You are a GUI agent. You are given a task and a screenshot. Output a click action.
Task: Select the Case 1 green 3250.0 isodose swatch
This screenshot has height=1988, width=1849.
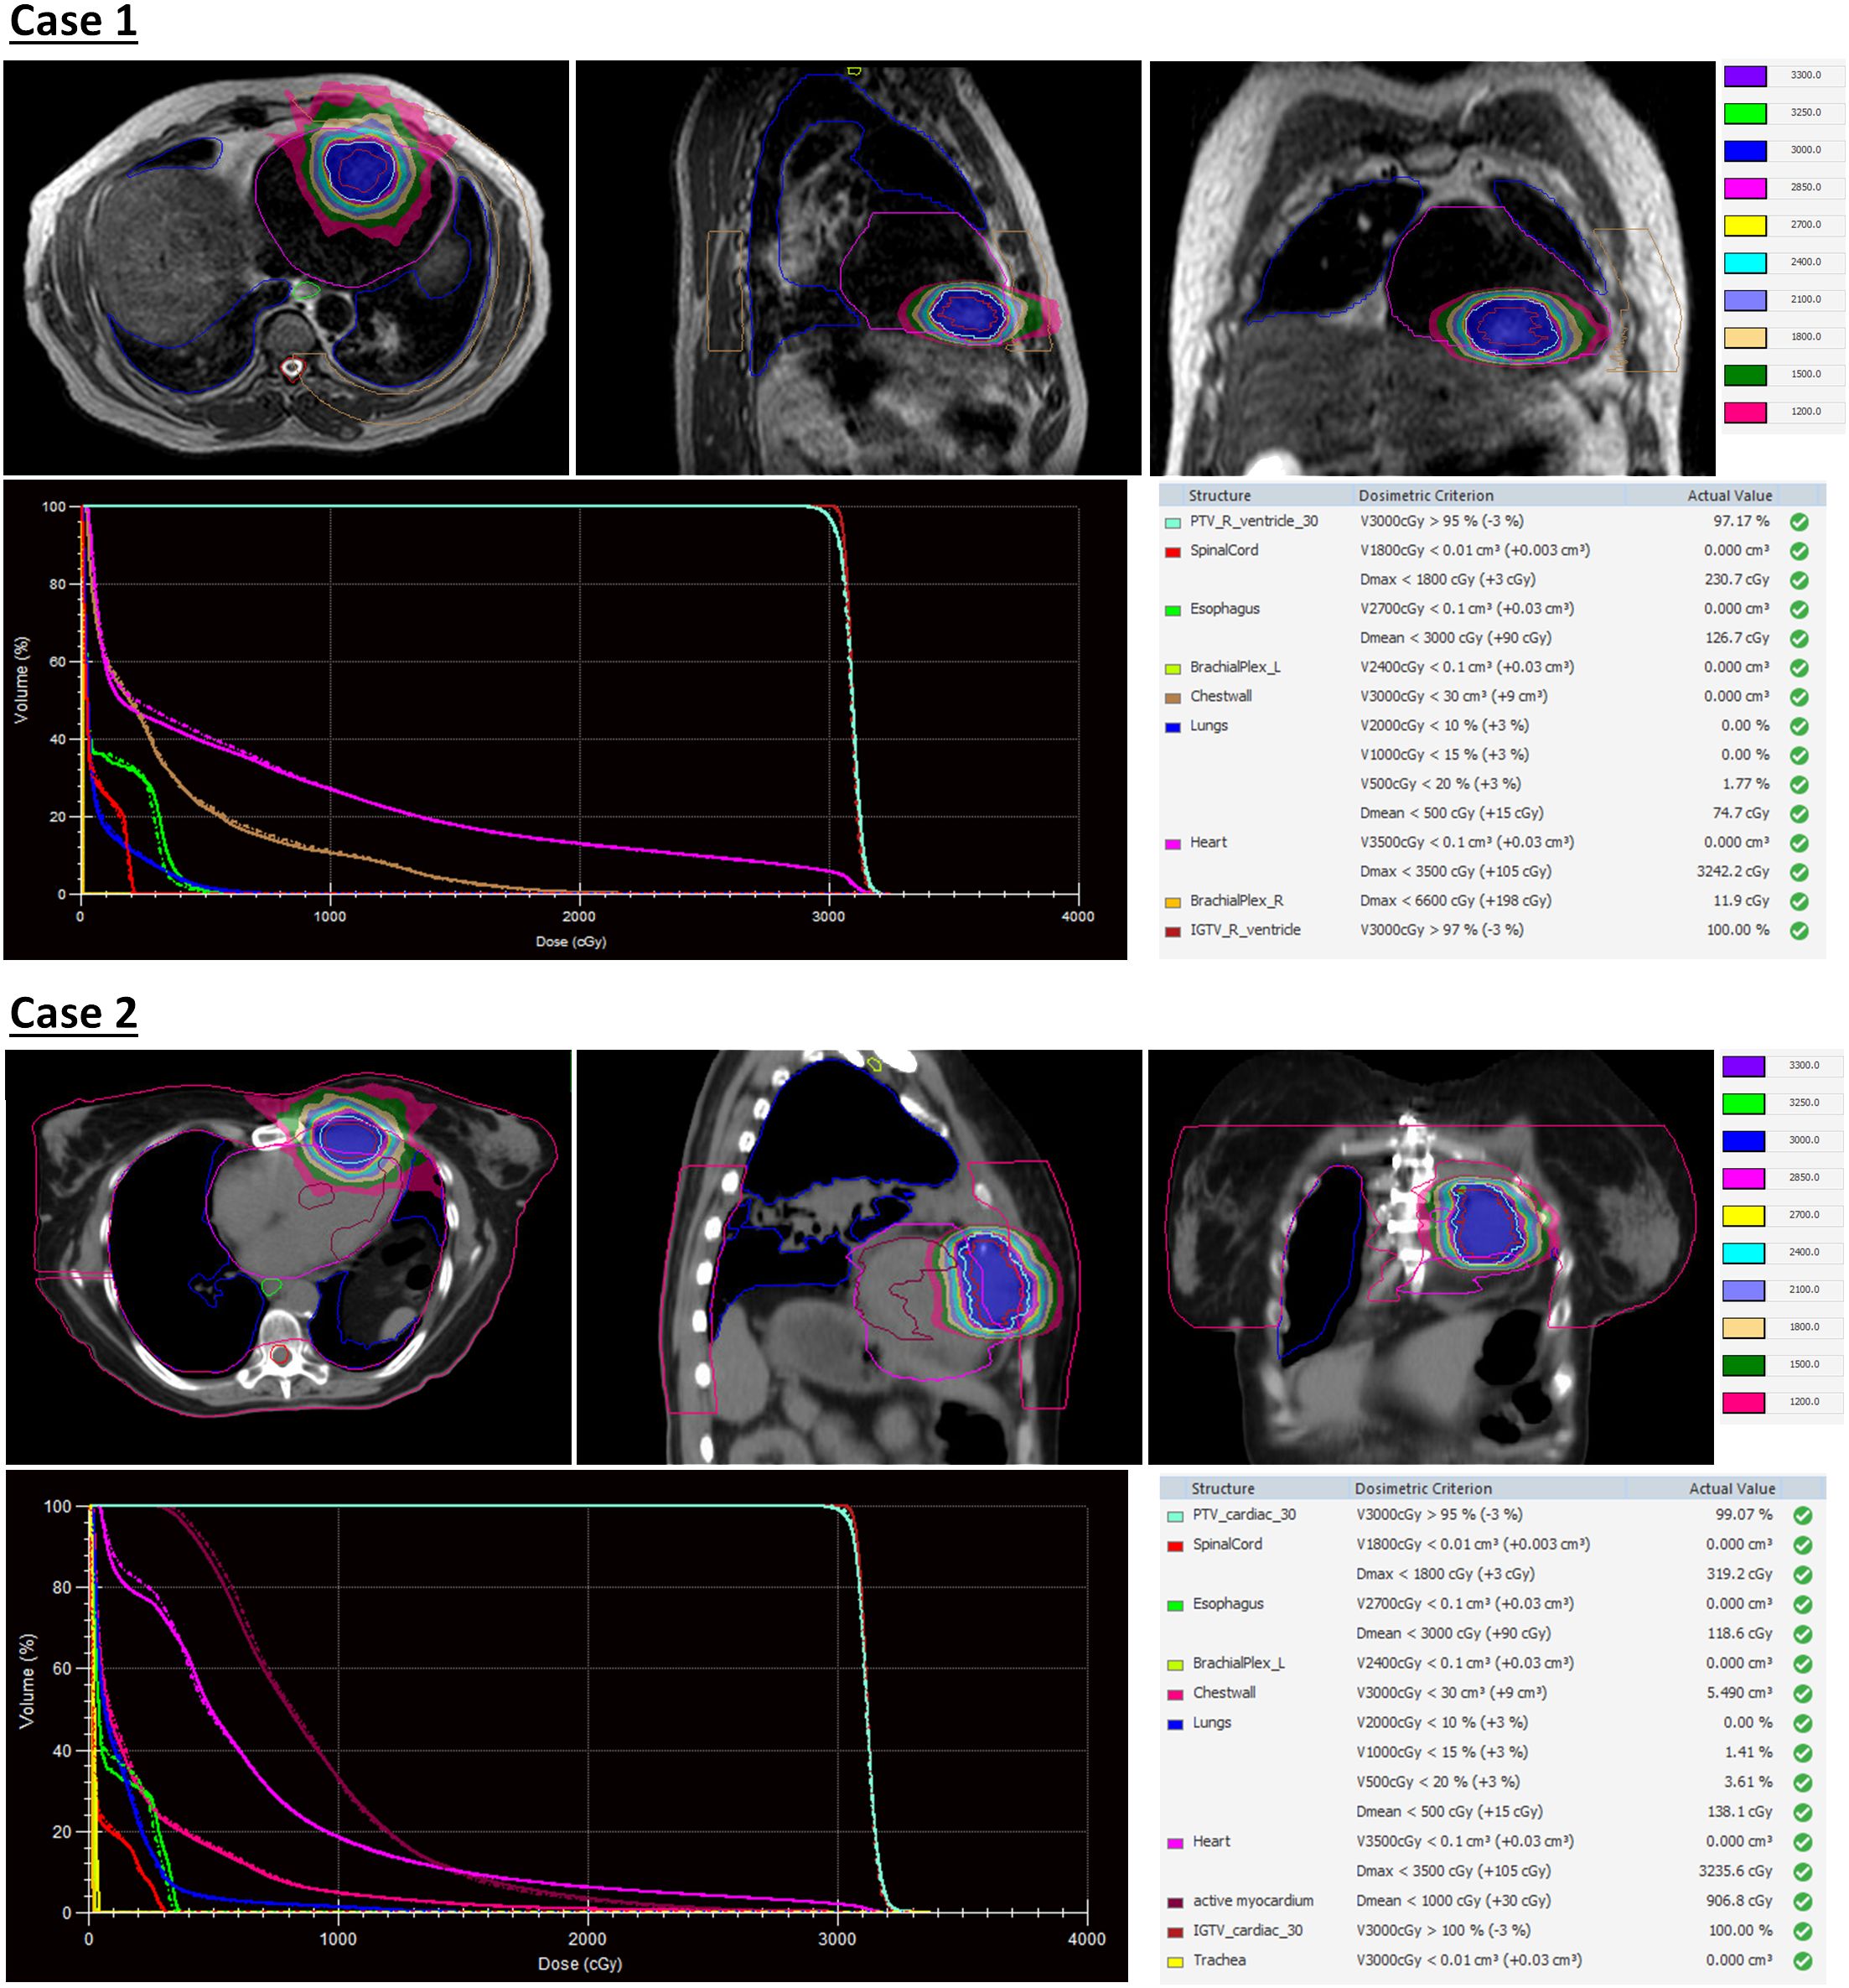(1744, 113)
